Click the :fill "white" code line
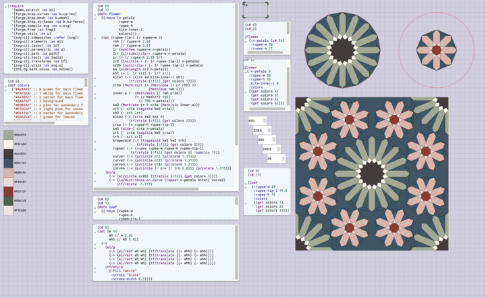This screenshot has width=486, height=298. (124, 271)
